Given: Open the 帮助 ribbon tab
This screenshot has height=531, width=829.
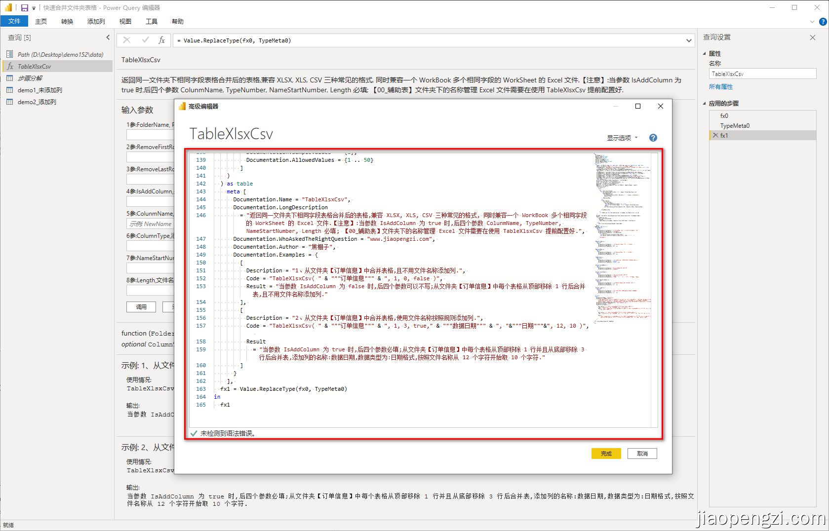Looking at the screenshot, I should coord(178,21).
